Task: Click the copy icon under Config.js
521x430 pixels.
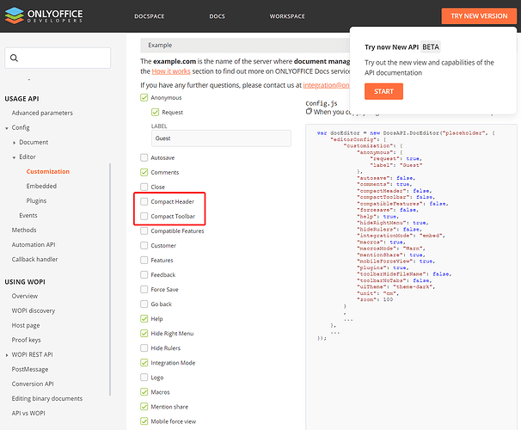Action: point(309,111)
